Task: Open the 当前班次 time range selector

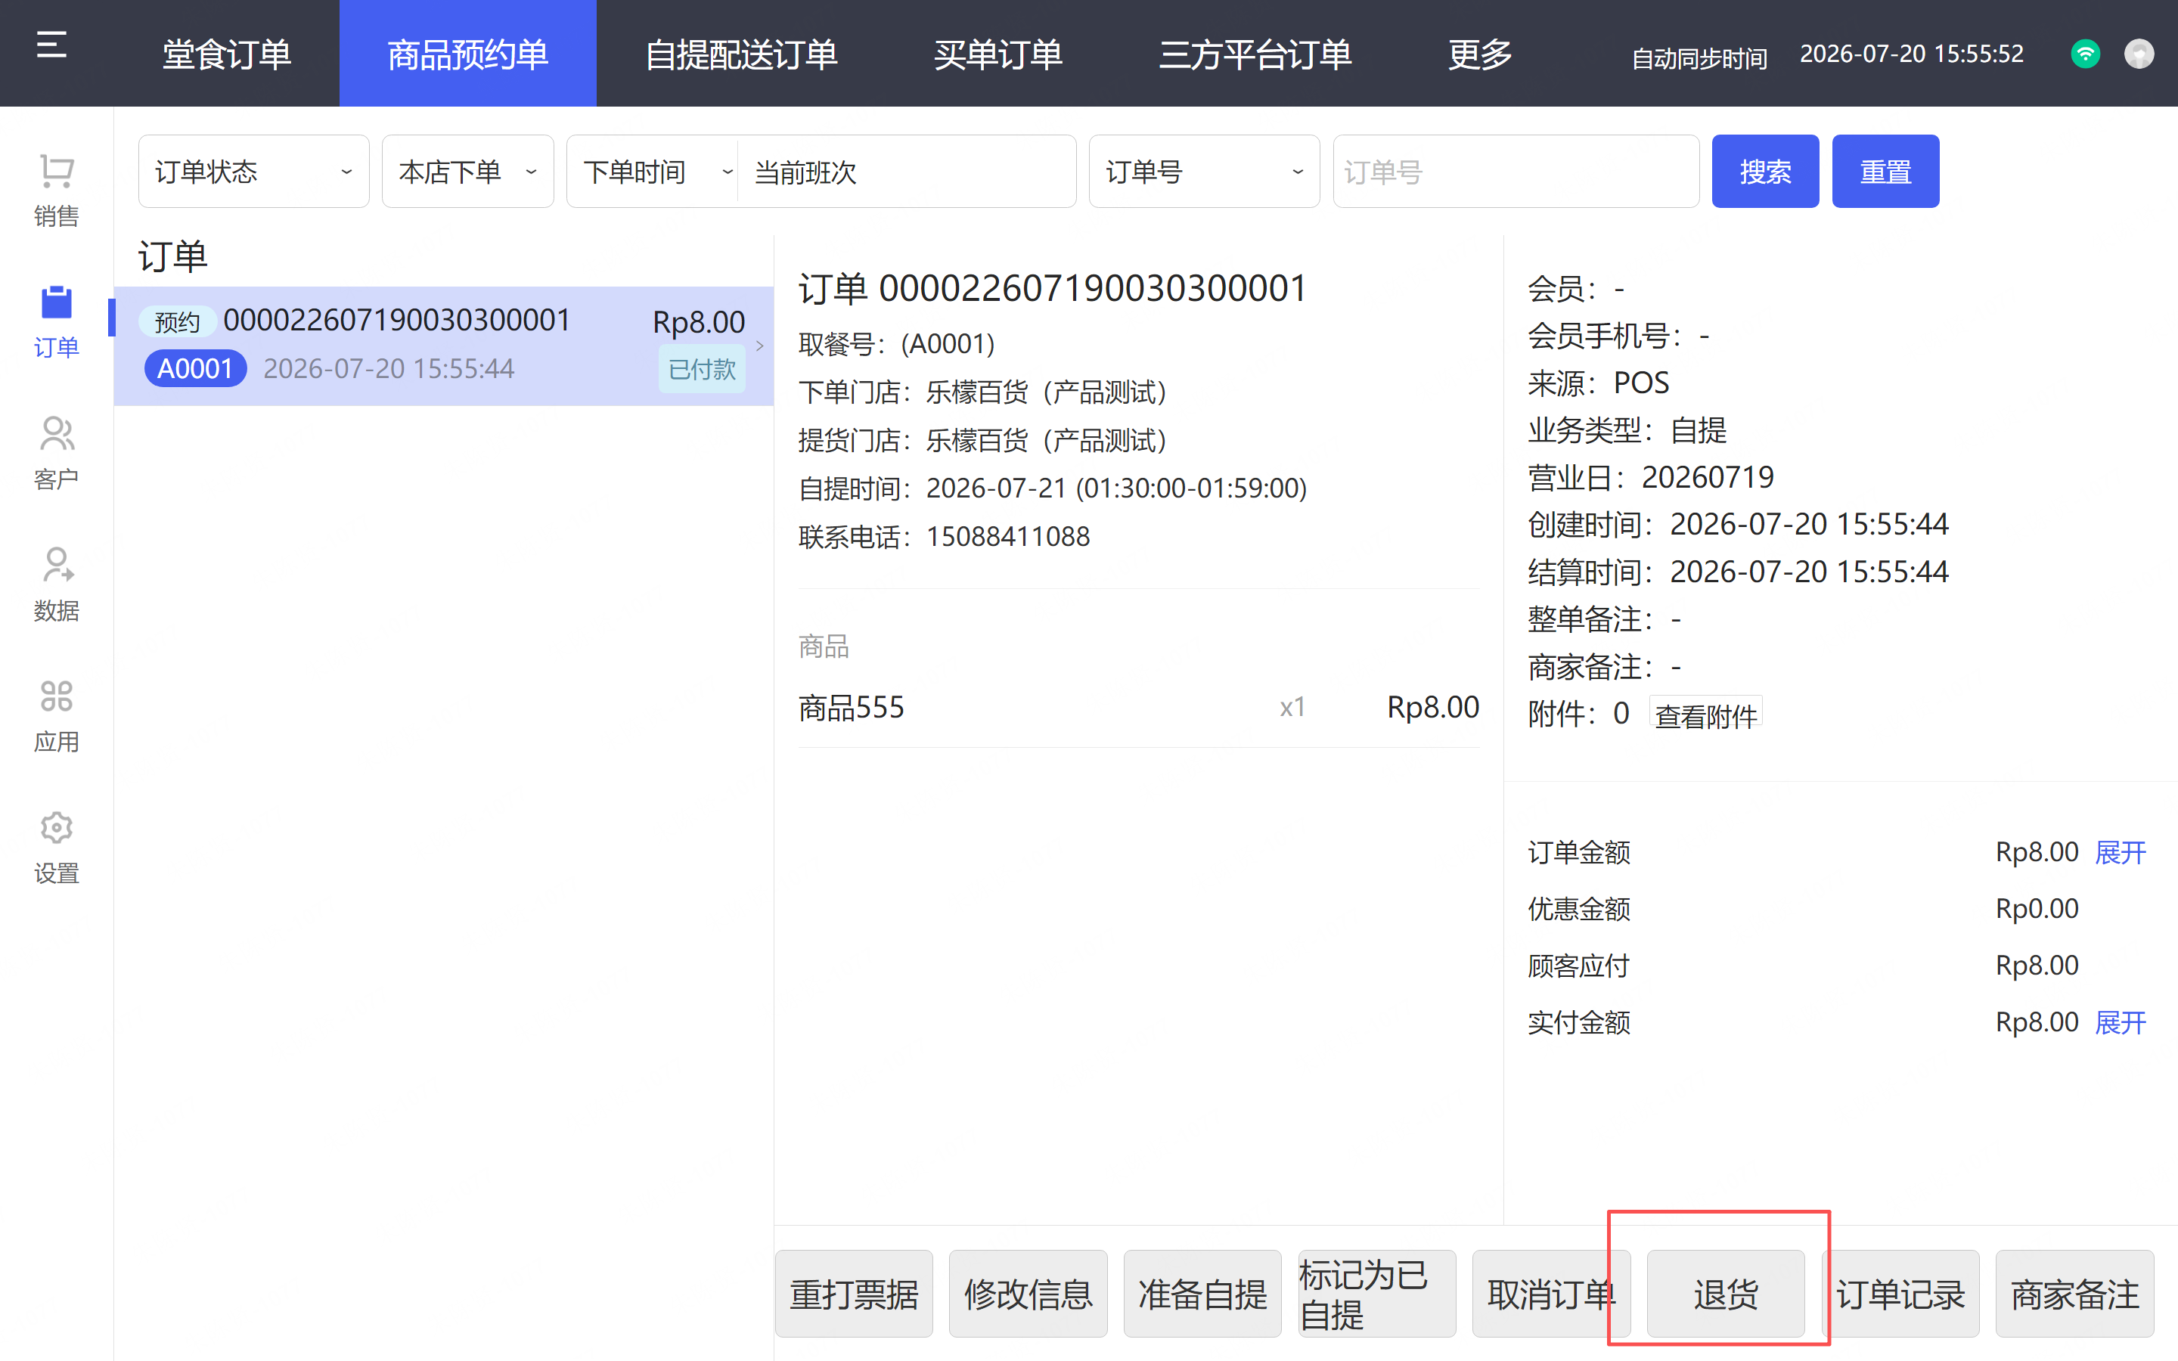Action: click(x=907, y=171)
